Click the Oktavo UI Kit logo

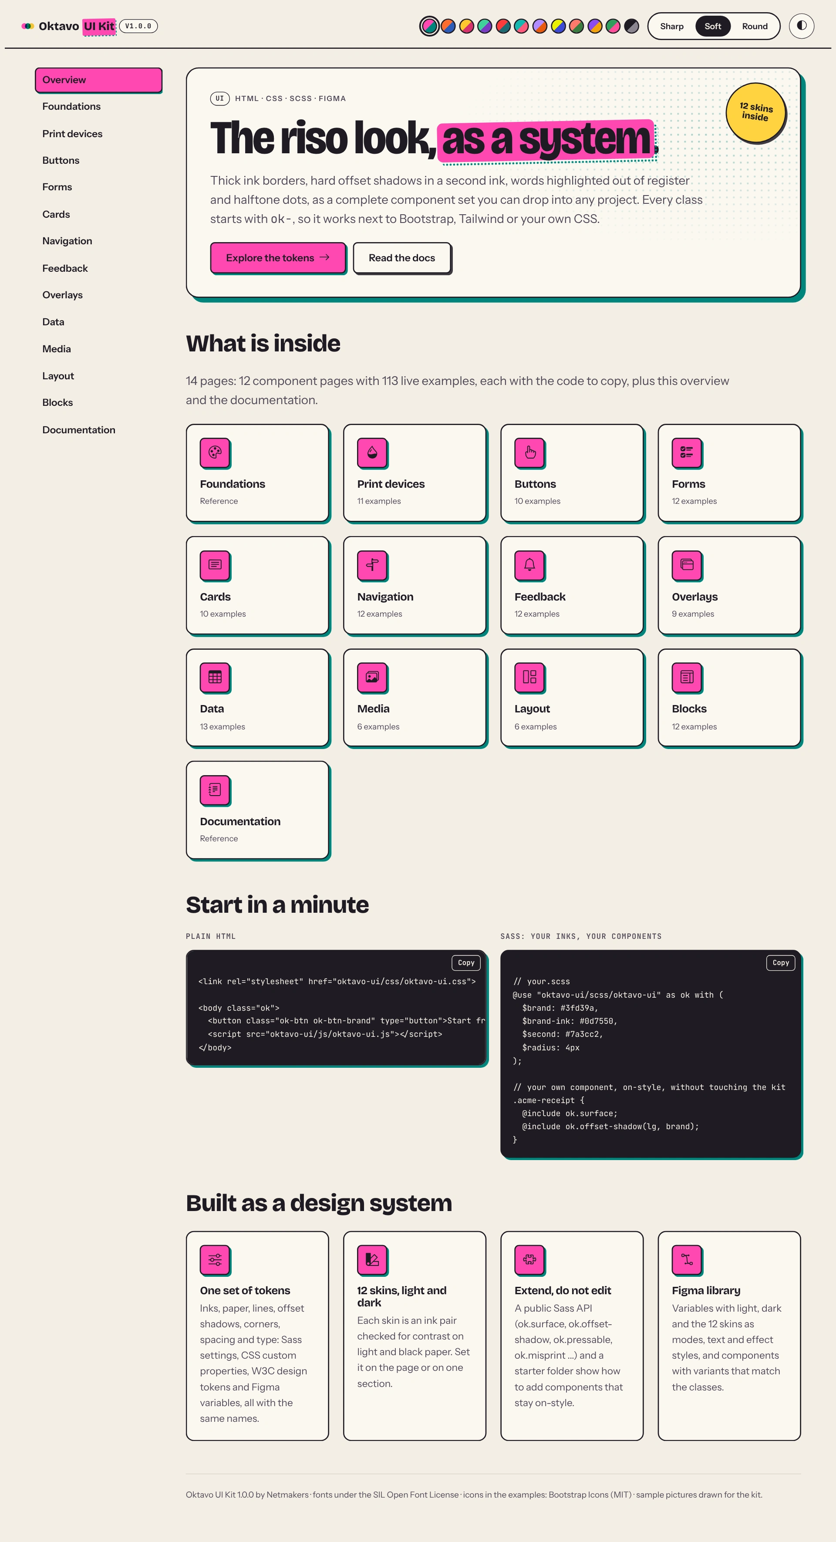pos(68,26)
